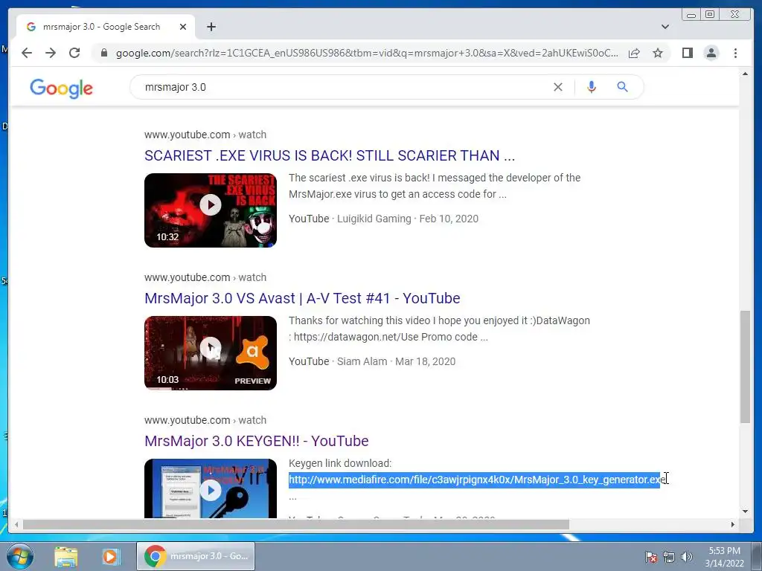Open Action Center flag icon
This screenshot has height=571, width=762.
pyautogui.click(x=651, y=557)
